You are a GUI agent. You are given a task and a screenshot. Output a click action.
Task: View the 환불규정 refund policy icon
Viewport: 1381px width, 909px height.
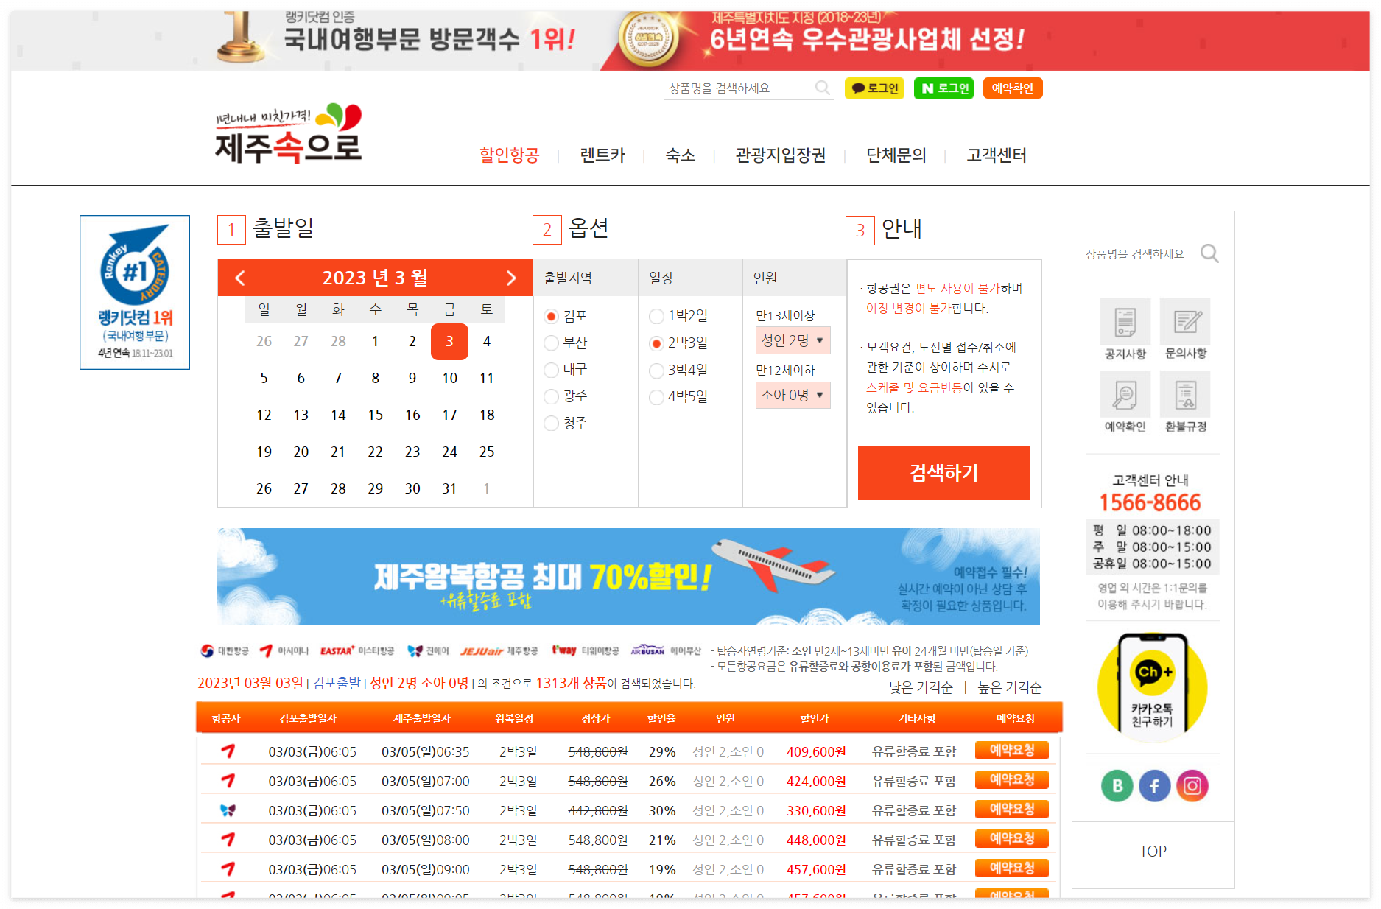pos(1184,394)
